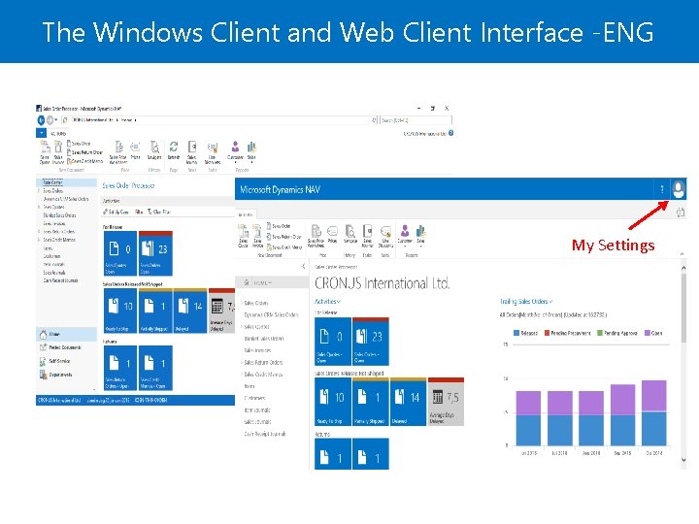699x524 pixels.
Task: Create Sales Invoice from Web Client ribbon
Action: click(257, 236)
